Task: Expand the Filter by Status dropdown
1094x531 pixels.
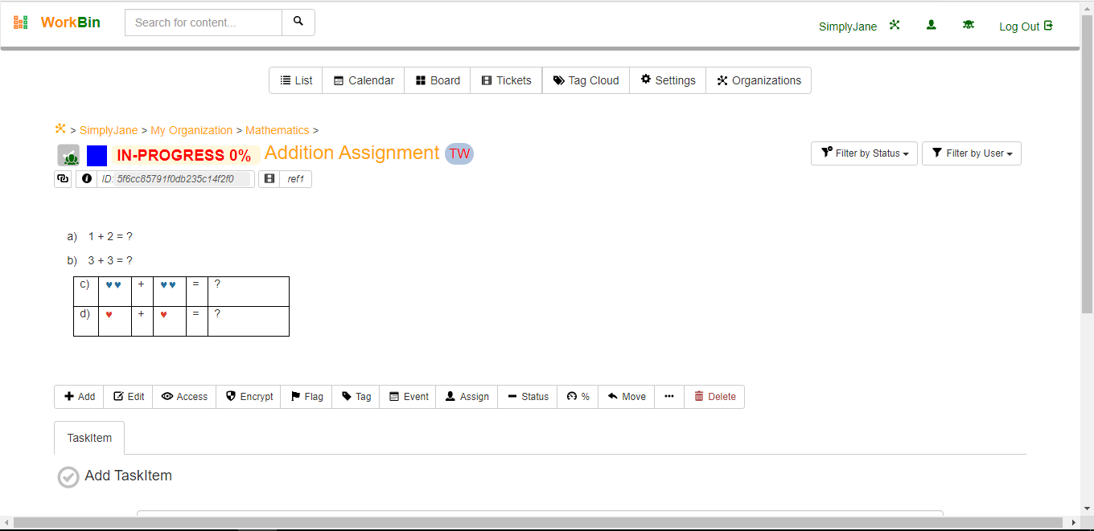Action: point(864,153)
